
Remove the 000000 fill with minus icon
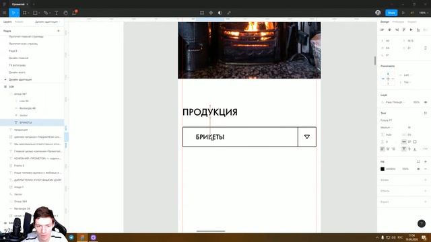pos(426,169)
